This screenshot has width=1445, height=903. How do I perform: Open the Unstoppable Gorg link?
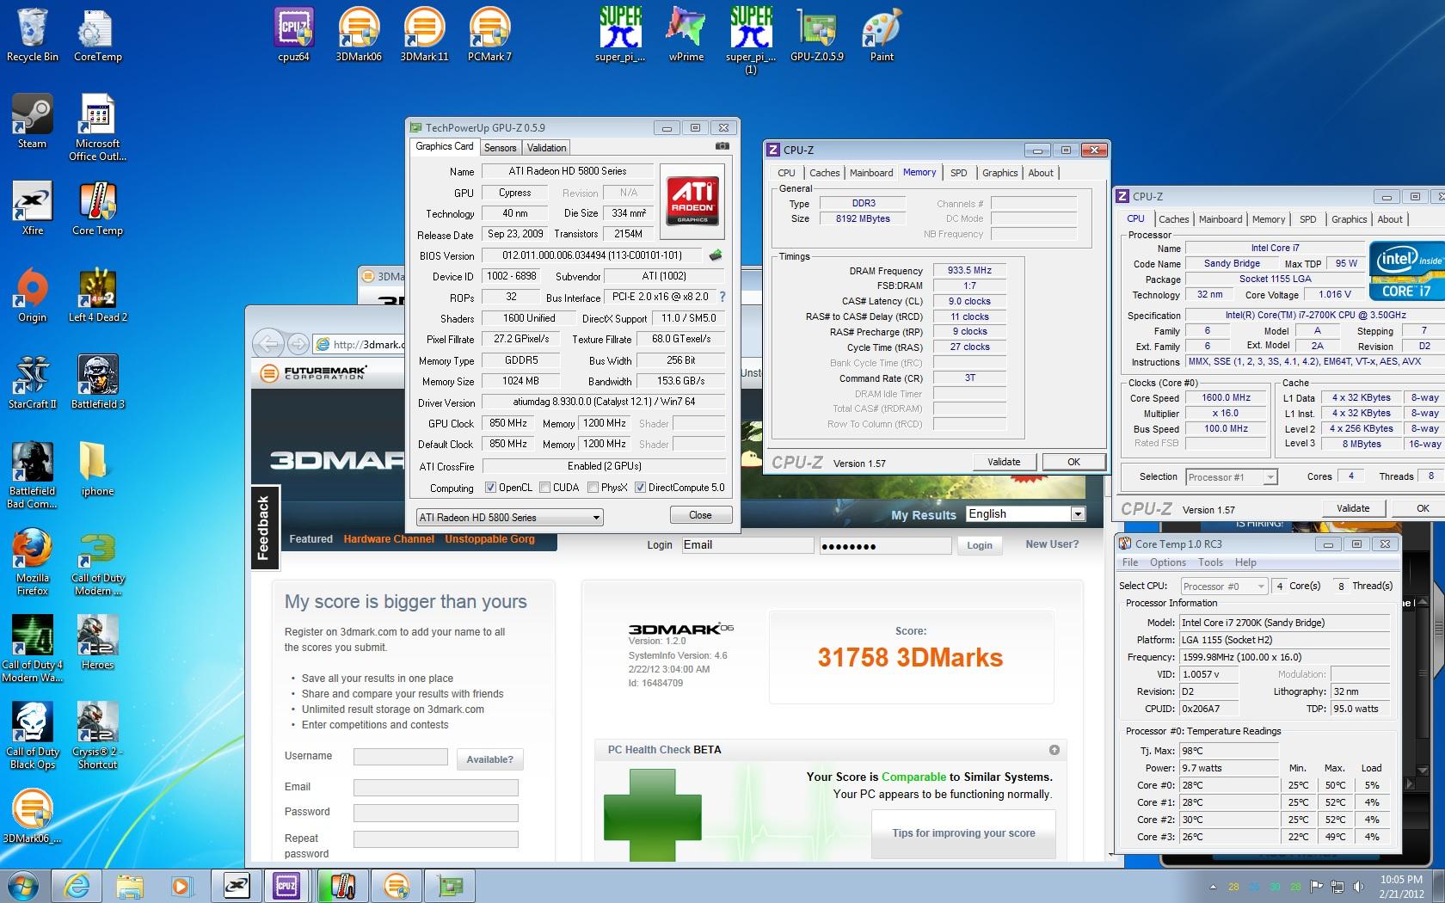pos(489,539)
